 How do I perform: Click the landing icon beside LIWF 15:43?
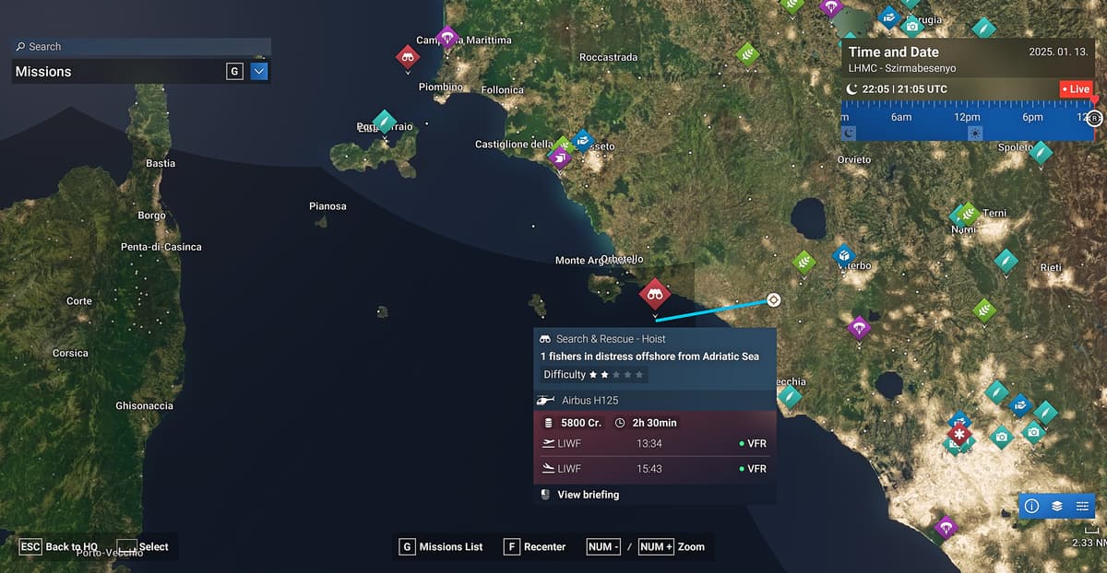548,468
